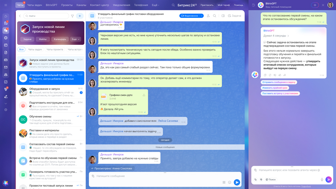Screen dimensions: 336x189
Task: Open the calendar icon in the left sidebar
Action: [6, 45]
